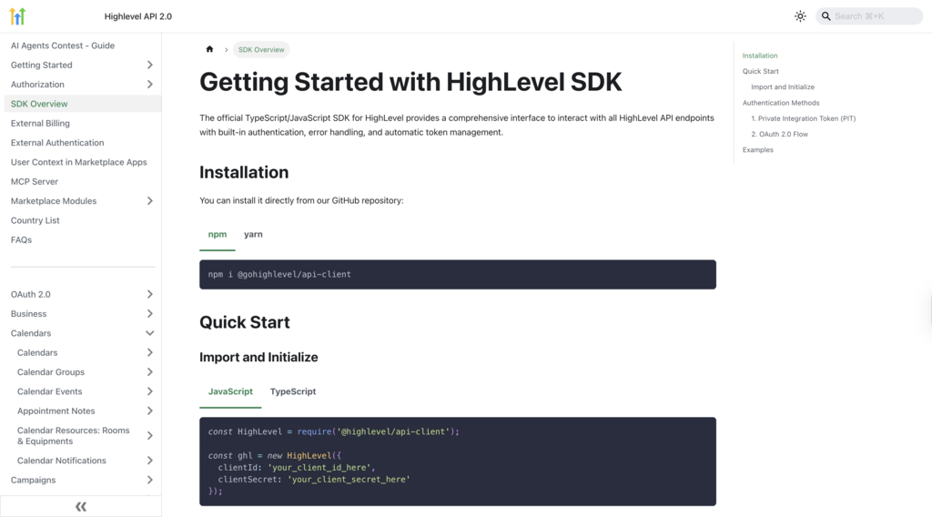Click Campaigns sidebar label
The width and height of the screenshot is (932, 517).
click(x=34, y=481)
